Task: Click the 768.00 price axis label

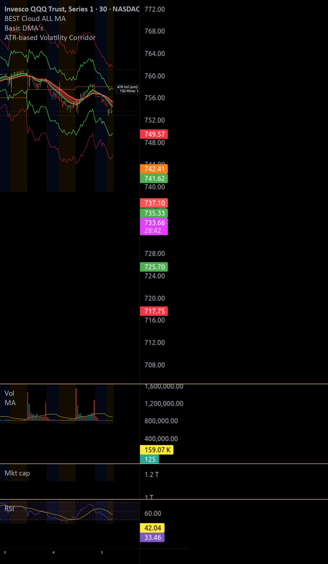Action: click(155, 31)
